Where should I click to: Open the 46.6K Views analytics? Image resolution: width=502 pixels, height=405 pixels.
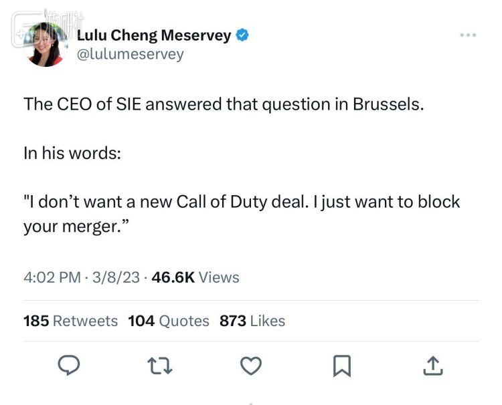[x=195, y=277]
